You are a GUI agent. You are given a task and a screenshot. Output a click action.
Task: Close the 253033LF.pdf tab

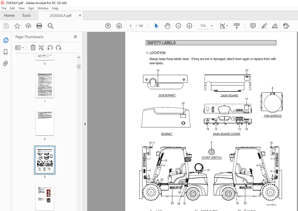pyautogui.click(x=80, y=16)
